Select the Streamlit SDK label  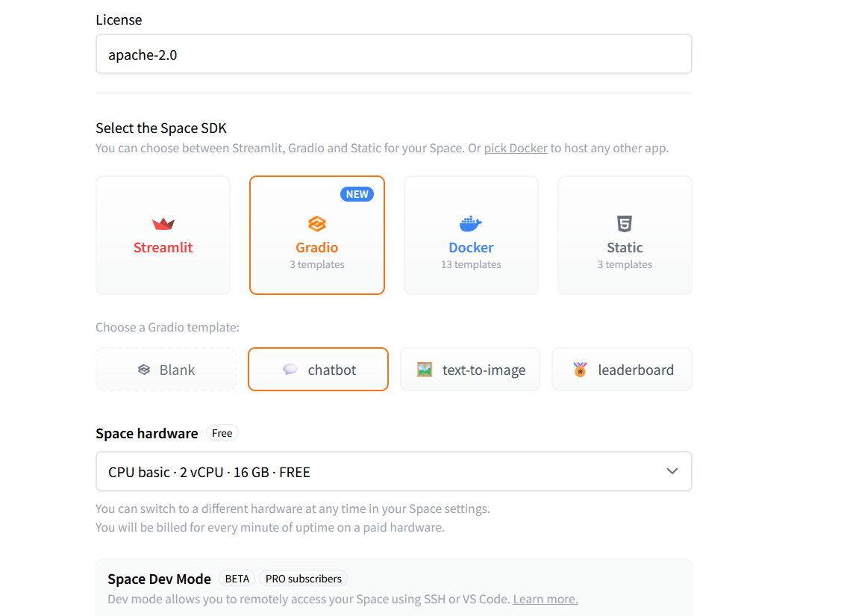(163, 247)
